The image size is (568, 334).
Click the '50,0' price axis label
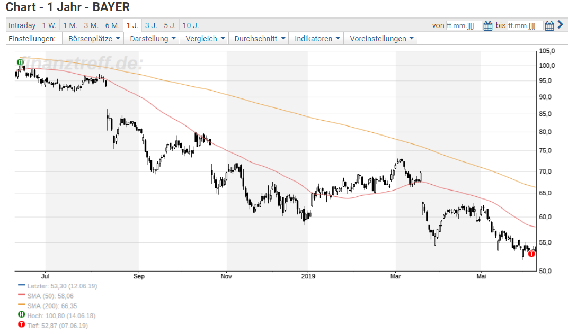[546, 271]
